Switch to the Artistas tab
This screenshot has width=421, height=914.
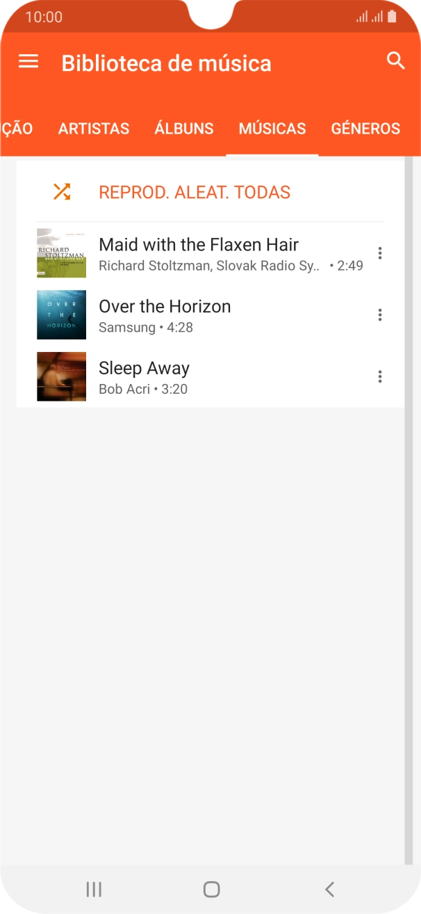94,129
